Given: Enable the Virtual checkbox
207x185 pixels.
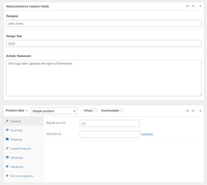Looking at the screenshot, I should coord(95,110).
